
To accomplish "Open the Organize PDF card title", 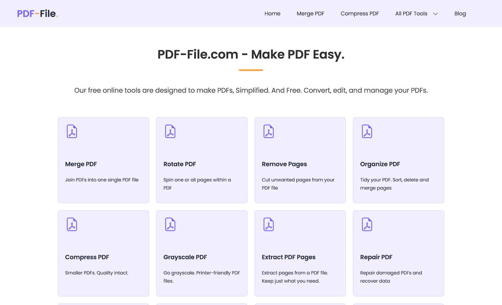I will tap(380, 164).
